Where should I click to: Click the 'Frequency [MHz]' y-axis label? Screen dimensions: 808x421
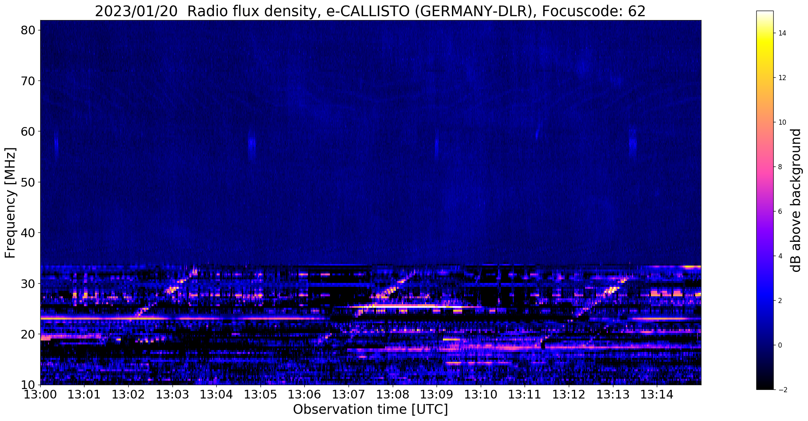coord(10,203)
